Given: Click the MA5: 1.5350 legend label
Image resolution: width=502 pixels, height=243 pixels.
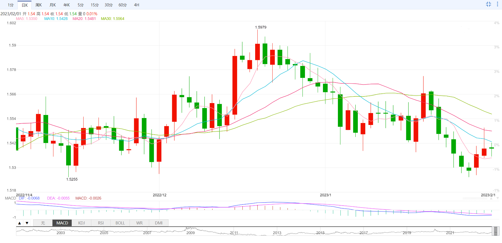Looking at the screenshot, I should [27, 19].
